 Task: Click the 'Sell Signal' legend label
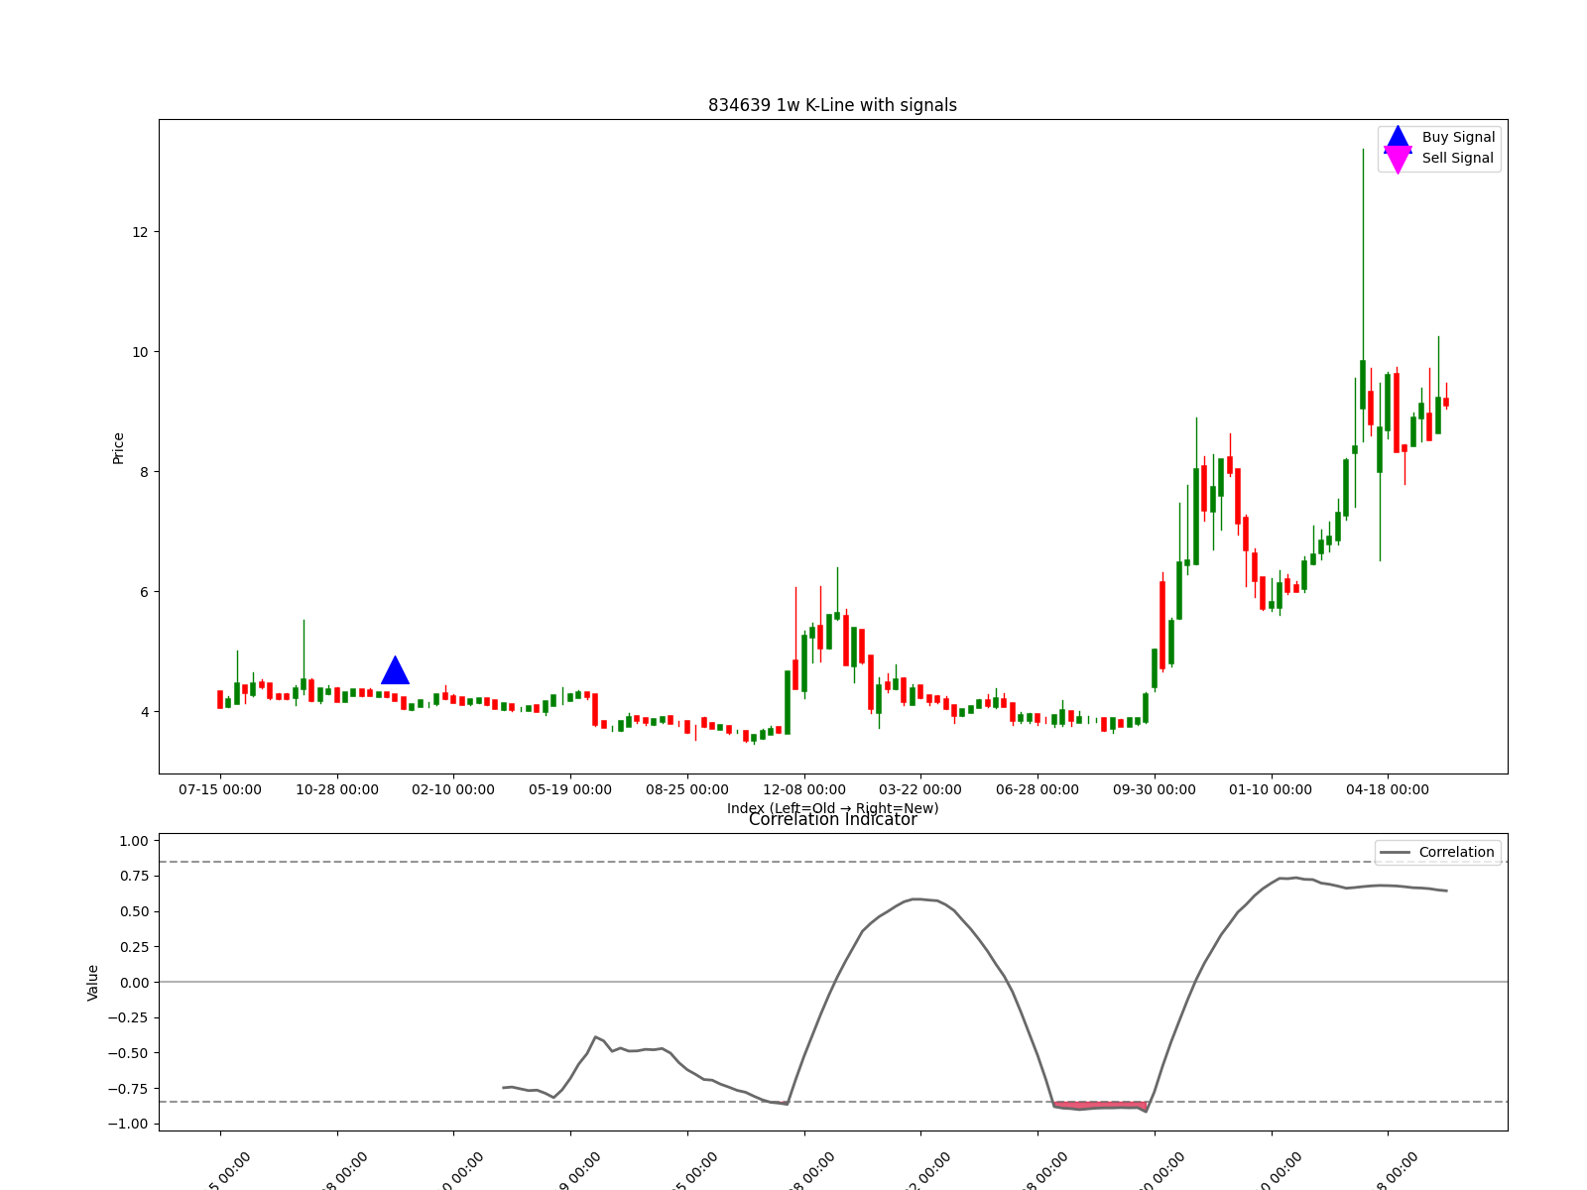point(1458,158)
